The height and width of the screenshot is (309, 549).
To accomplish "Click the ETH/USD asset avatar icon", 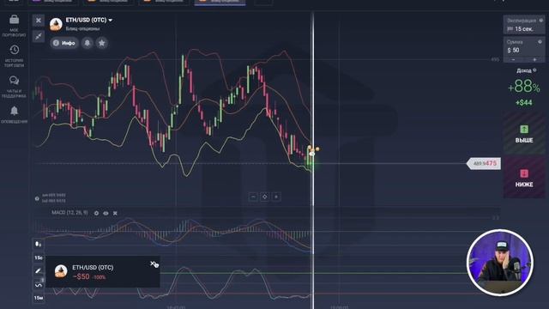I will coord(56,24).
